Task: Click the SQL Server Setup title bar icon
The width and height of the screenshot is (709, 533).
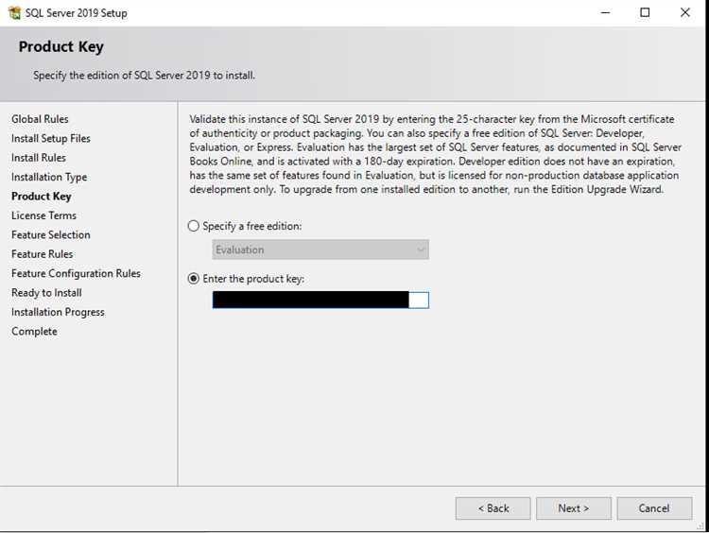Action: 14,12
